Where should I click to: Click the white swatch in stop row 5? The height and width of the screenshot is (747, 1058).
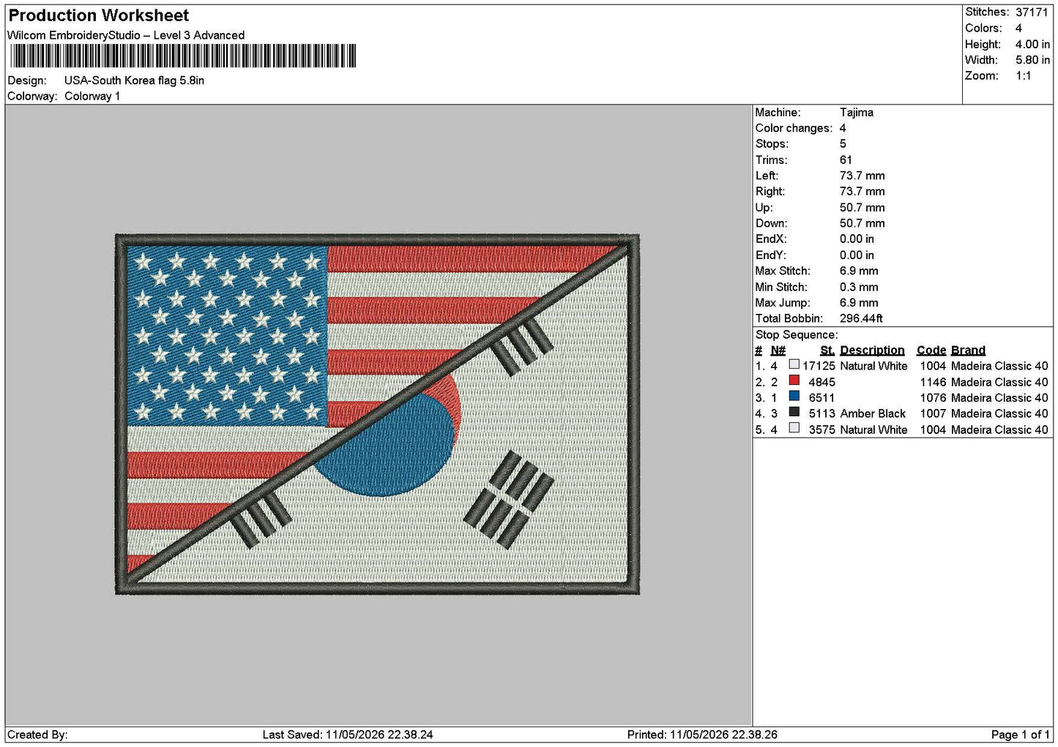[794, 428]
